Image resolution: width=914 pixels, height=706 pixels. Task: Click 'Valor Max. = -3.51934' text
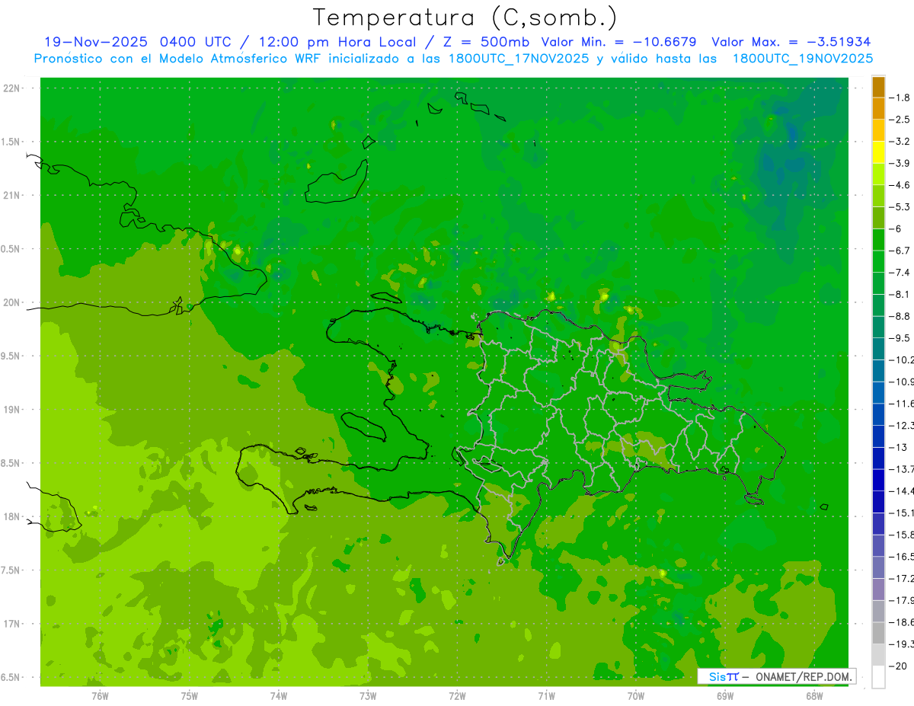(x=791, y=42)
